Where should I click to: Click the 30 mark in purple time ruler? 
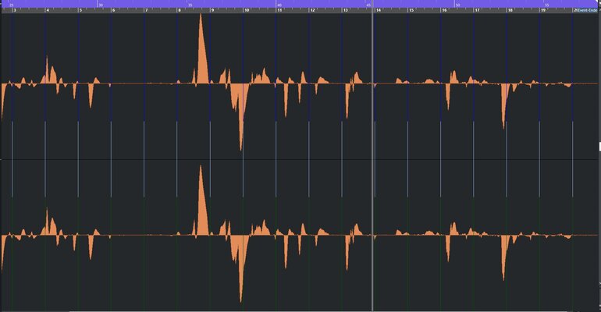click(101, 5)
